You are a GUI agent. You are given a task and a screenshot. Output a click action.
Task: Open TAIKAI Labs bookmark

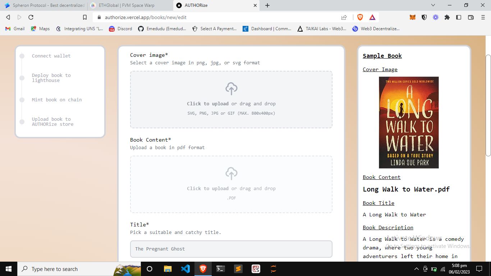[322, 29]
